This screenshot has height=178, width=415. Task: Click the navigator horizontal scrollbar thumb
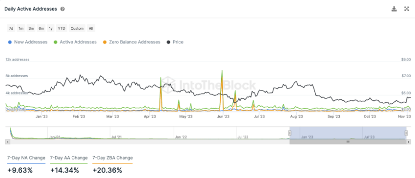348,142
